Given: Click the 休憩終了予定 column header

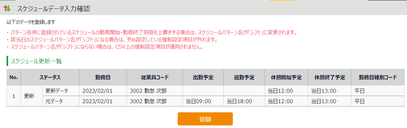Looking at the screenshot, I should pos(330,77).
